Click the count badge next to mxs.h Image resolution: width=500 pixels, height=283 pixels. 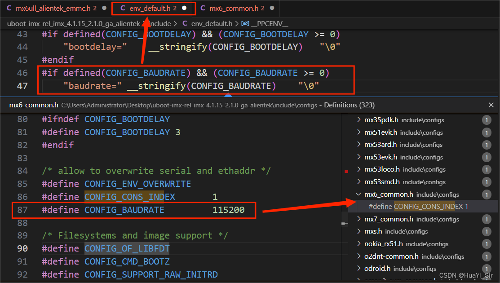(x=487, y=231)
